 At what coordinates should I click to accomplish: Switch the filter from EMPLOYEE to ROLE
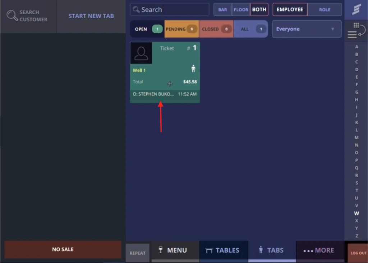(325, 9)
